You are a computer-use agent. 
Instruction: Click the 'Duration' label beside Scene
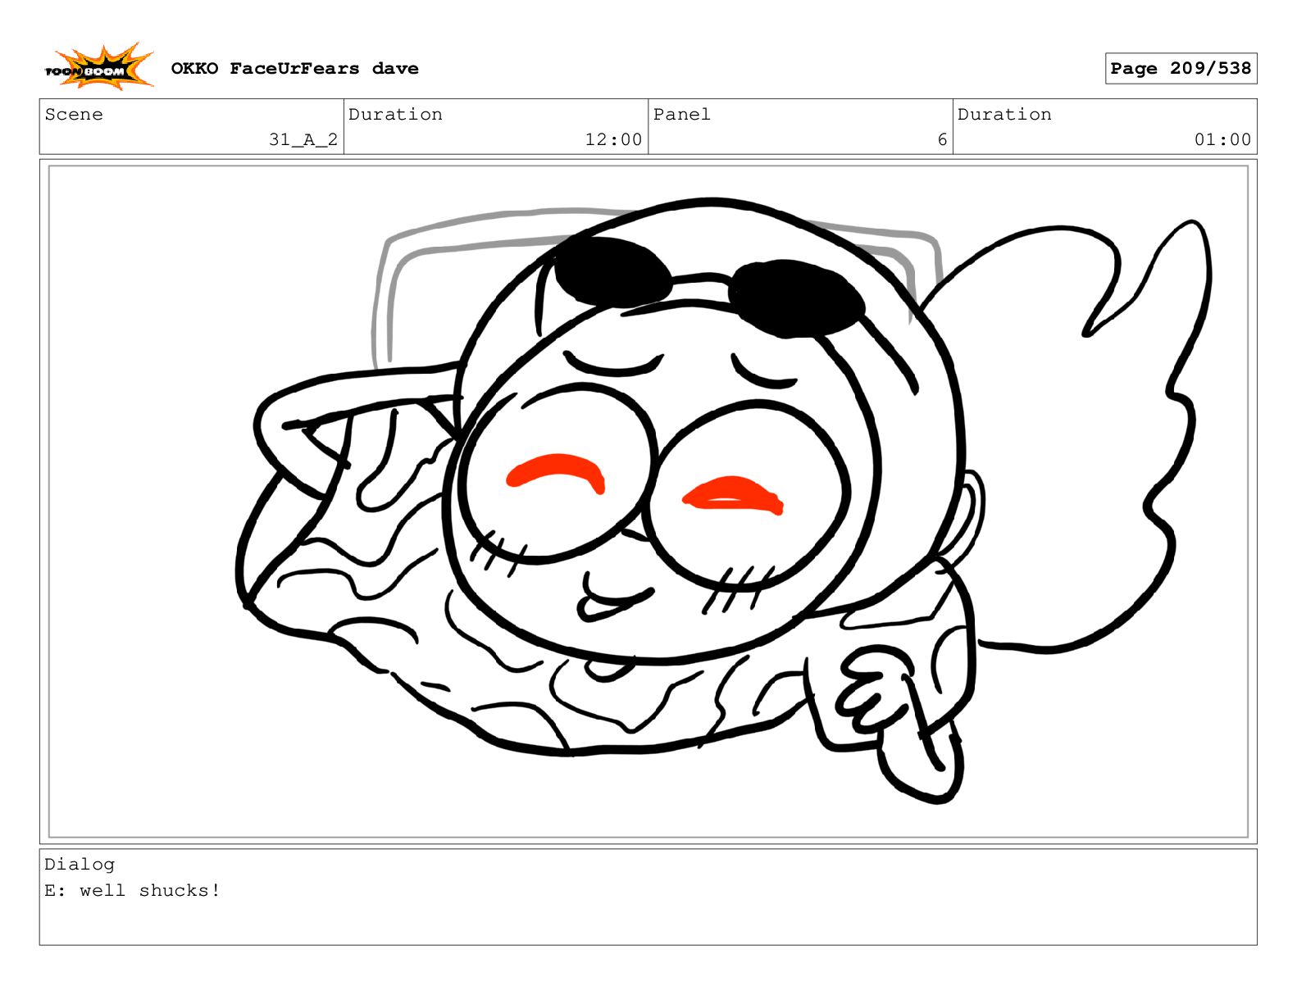(395, 115)
